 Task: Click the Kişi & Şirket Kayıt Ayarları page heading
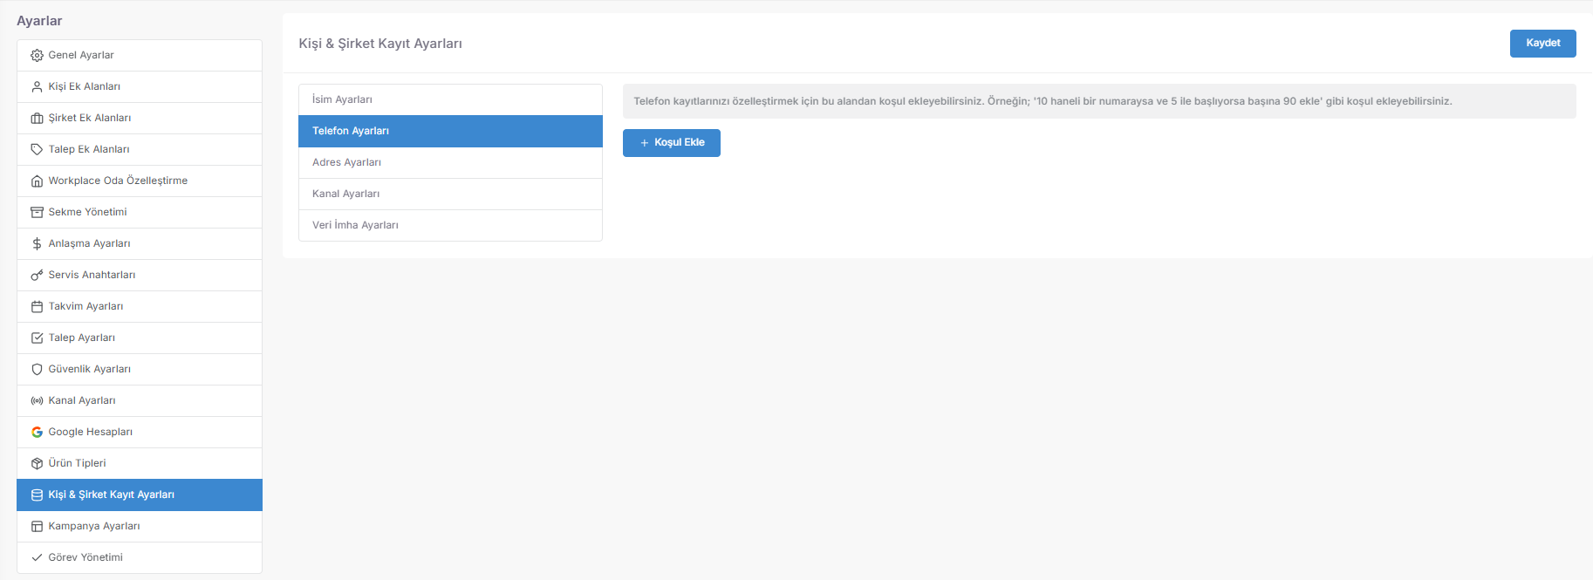380,44
